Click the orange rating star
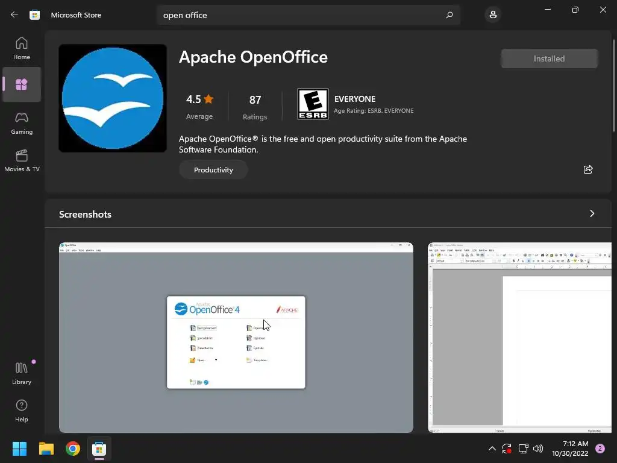617x463 pixels. pyautogui.click(x=209, y=99)
